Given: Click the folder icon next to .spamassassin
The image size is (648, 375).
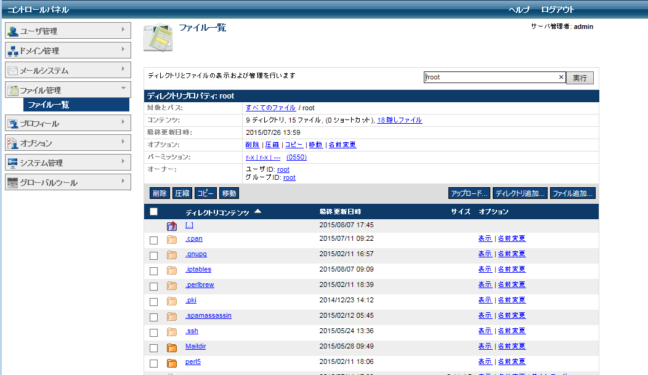Looking at the screenshot, I should (172, 317).
